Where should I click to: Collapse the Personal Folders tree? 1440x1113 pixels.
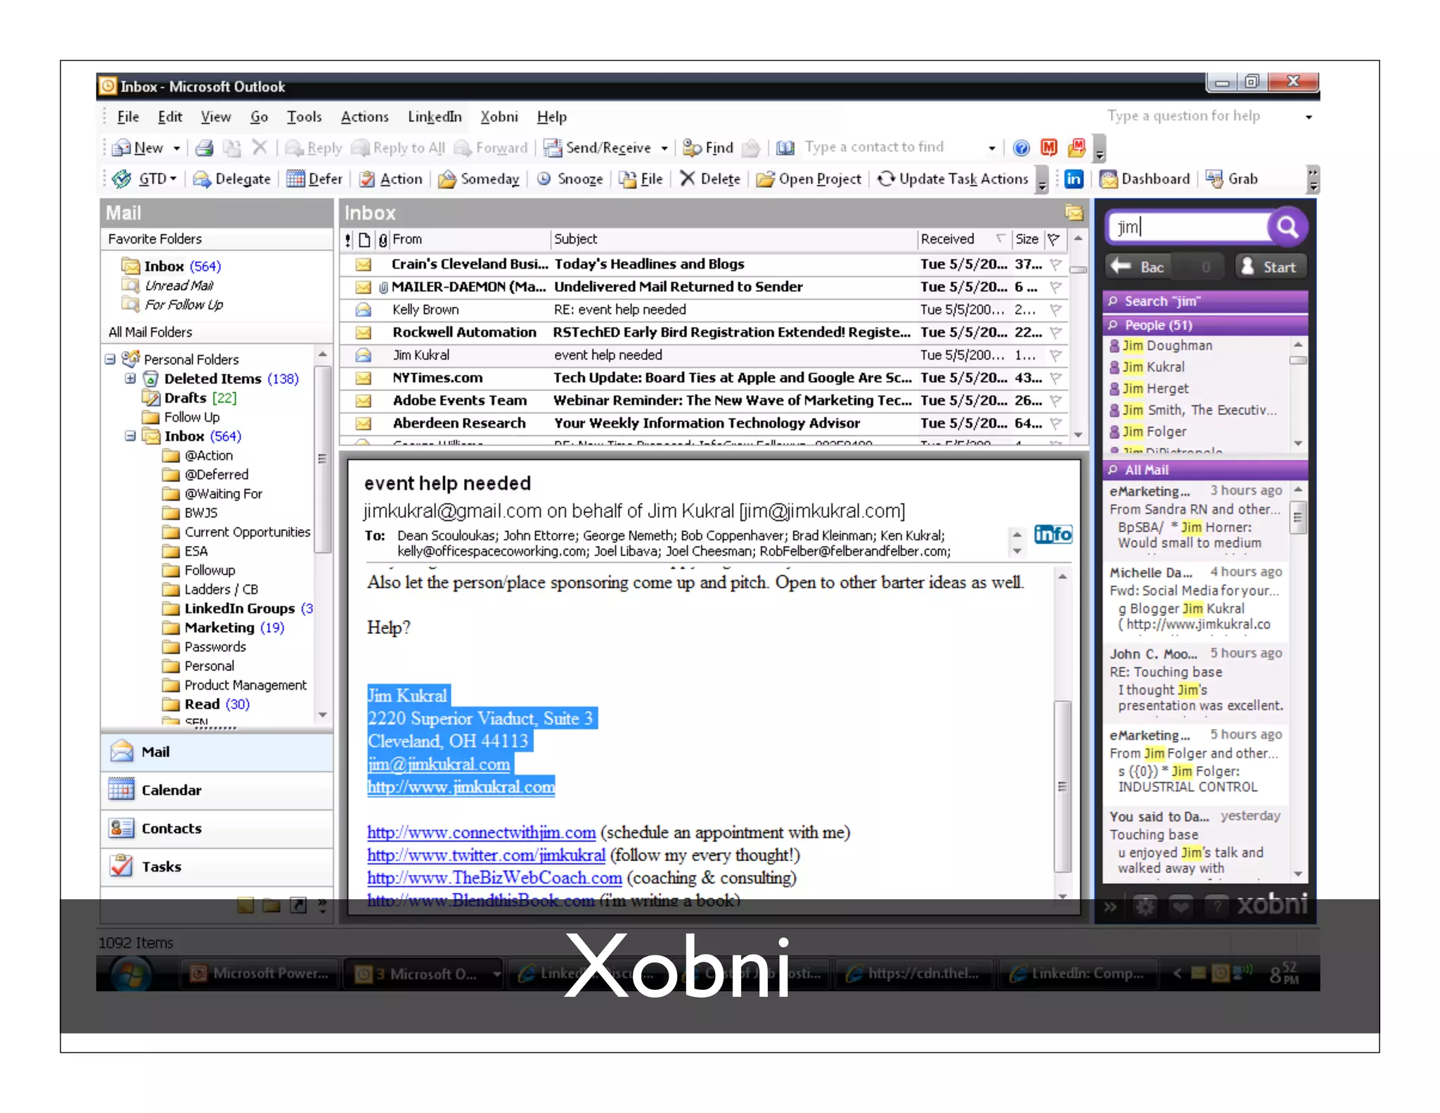tap(110, 360)
